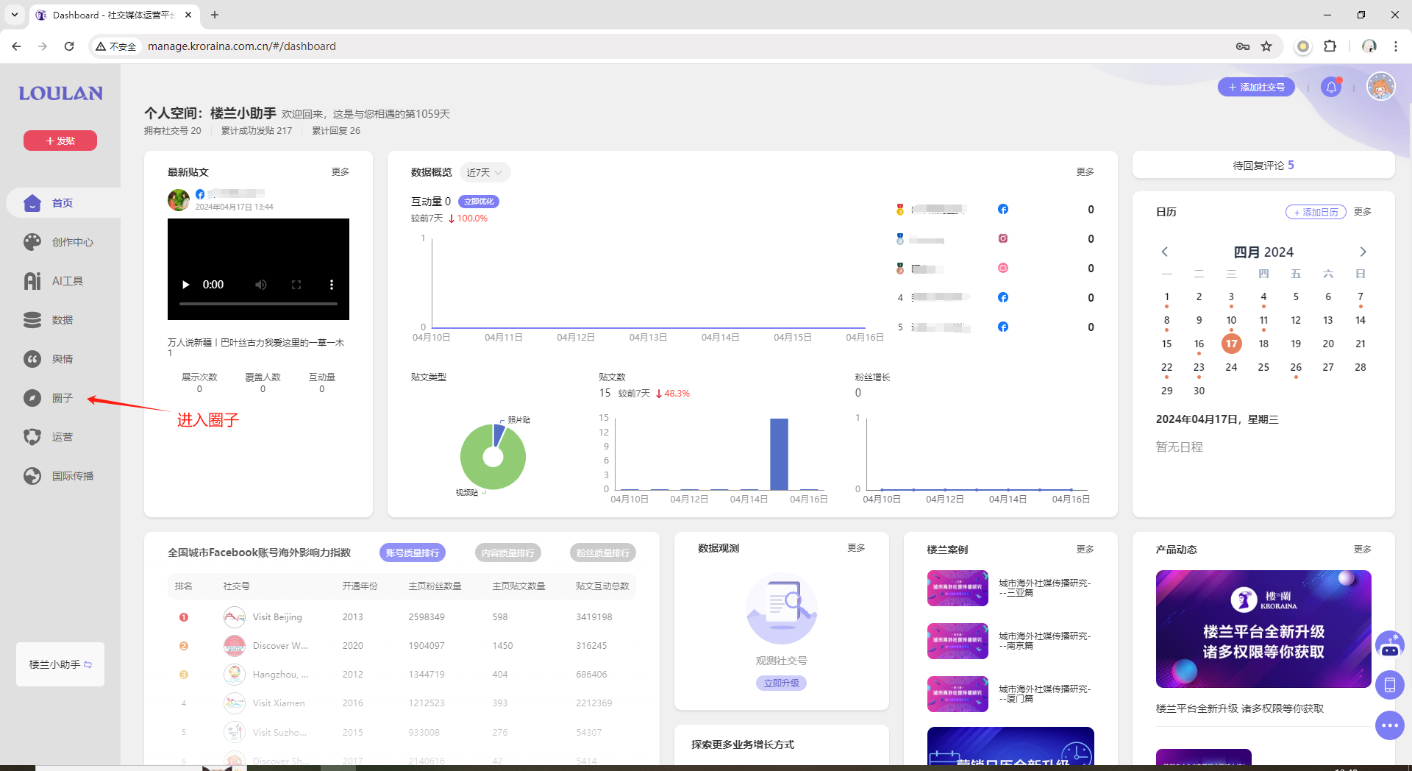The image size is (1412, 771).
Task: Go to next month in calendar
Action: [x=1363, y=252]
